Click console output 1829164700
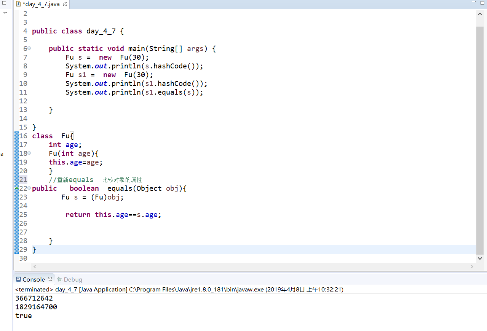This screenshot has width=487, height=331. (36, 307)
